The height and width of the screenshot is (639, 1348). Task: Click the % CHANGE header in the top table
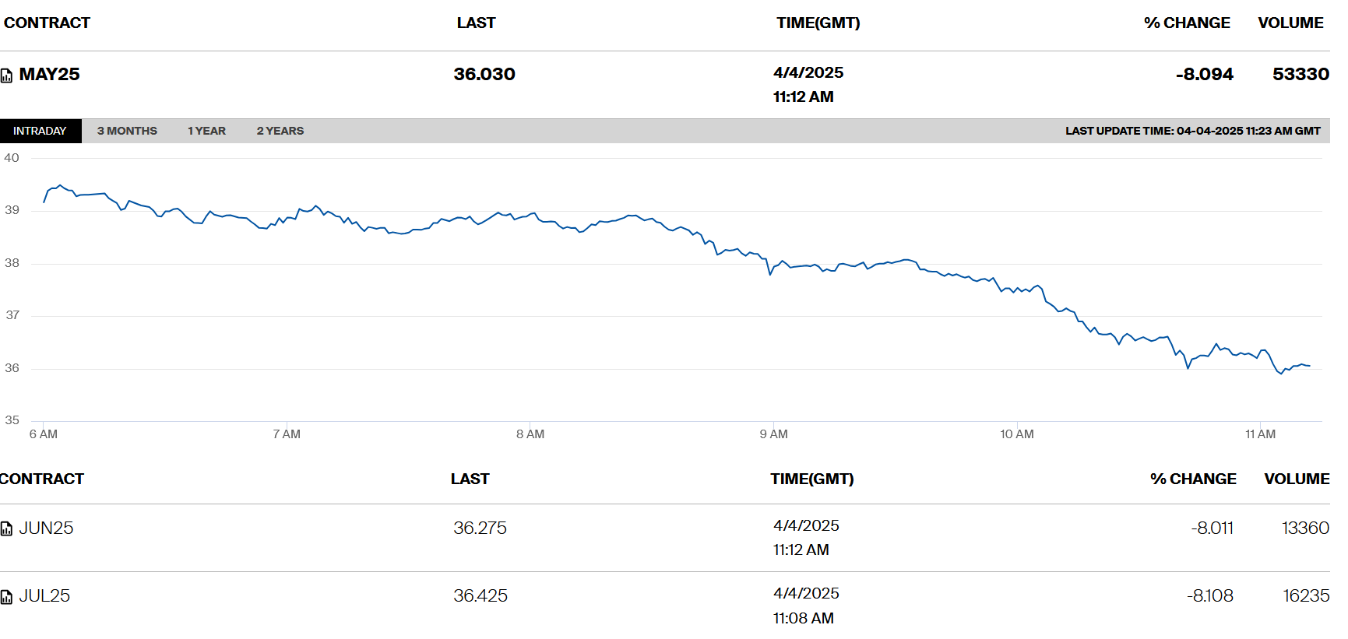(1187, 23)
